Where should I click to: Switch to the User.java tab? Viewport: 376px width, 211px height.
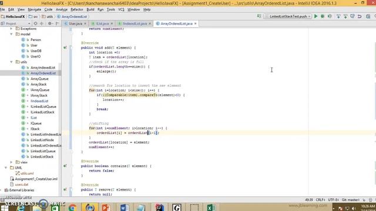point(75,23)
